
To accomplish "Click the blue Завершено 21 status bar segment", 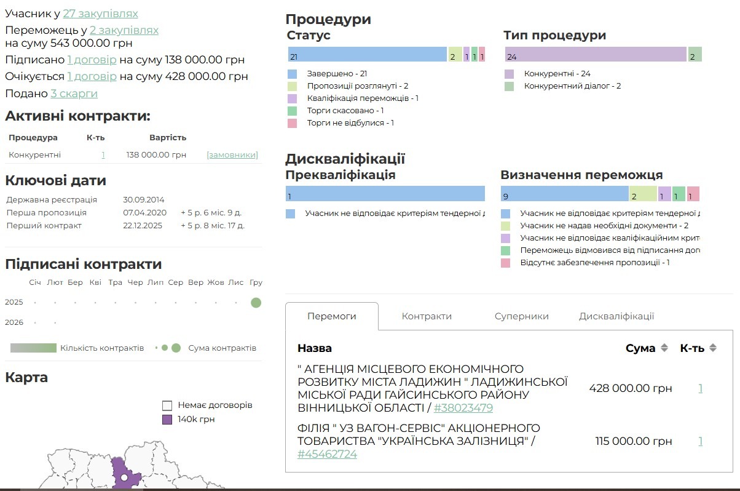I will click(x=367, y=55).
